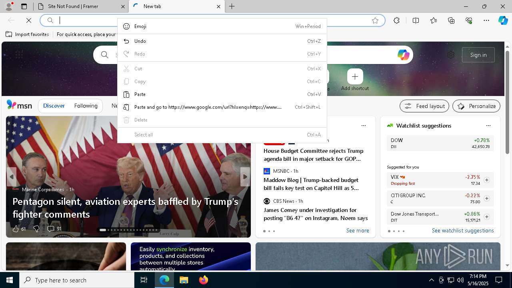Go to previous carousel story arrow

pyautogui.click(x=12, y=177)
